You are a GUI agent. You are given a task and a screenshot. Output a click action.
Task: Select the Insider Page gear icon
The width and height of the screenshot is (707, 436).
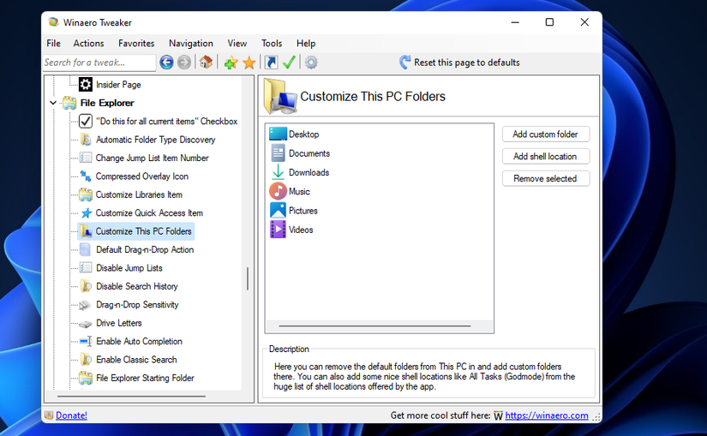[85, 84]
